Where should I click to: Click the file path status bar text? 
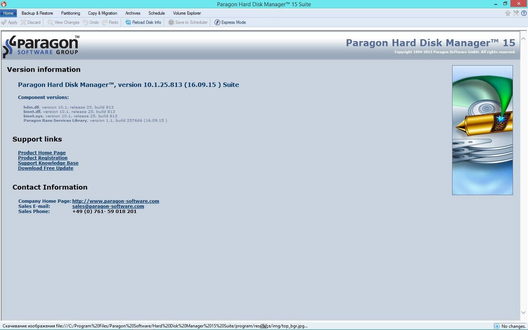[x=155, y=326]
